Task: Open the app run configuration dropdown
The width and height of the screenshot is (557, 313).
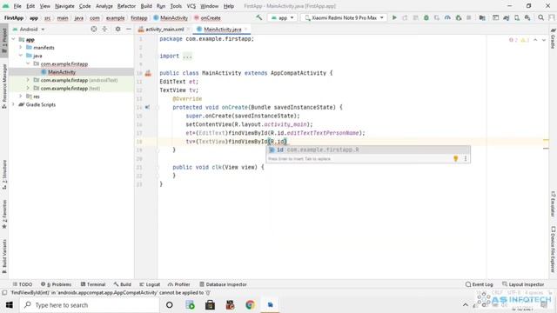Action: 283,17
